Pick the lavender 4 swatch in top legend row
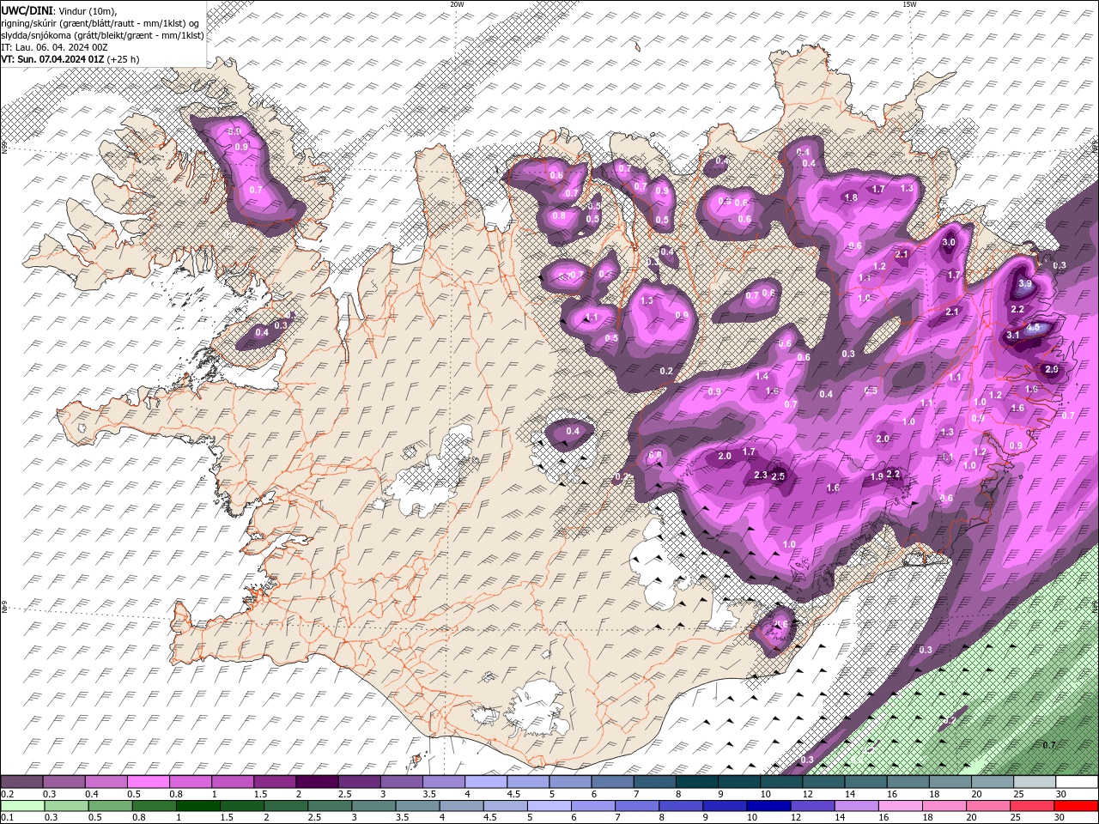1099x824 pixels. point(485,782)
